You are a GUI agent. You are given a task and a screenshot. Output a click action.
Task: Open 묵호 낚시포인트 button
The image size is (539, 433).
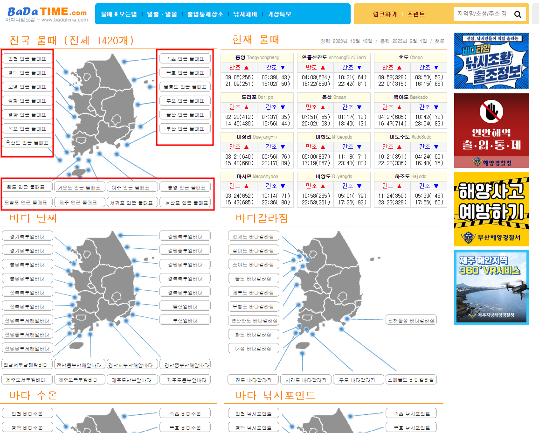(411, 427)
